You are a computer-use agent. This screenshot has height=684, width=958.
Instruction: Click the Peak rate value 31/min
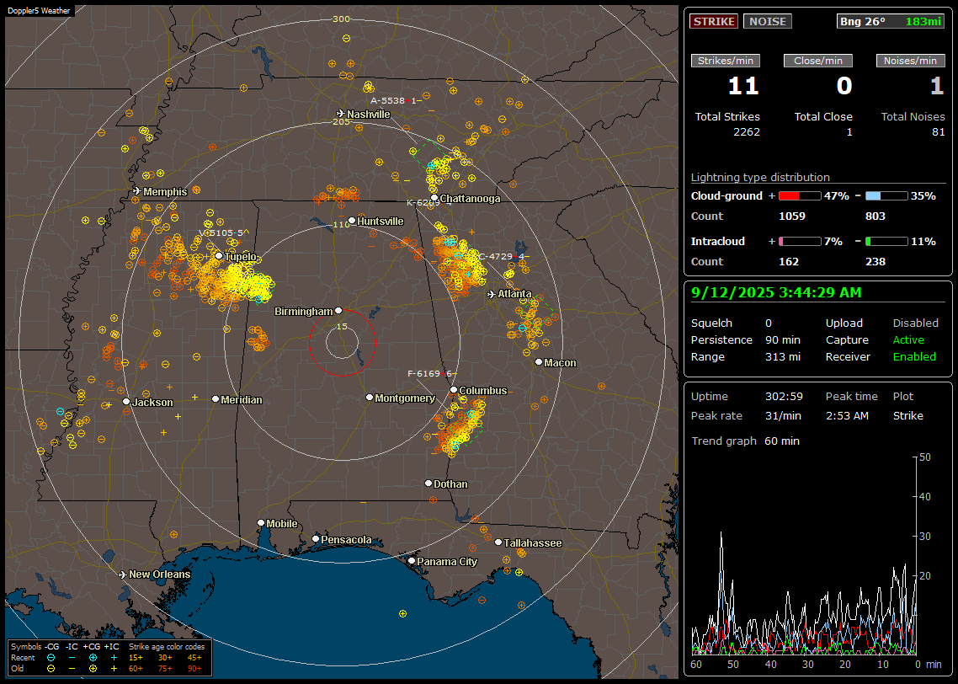tap(784, 416)
